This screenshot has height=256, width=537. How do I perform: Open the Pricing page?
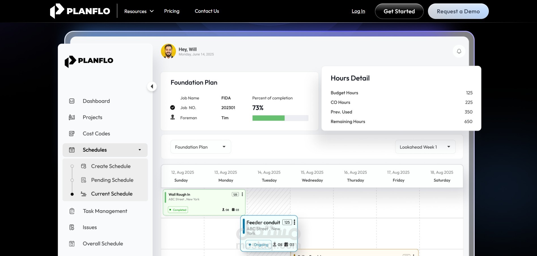(172, 11)
